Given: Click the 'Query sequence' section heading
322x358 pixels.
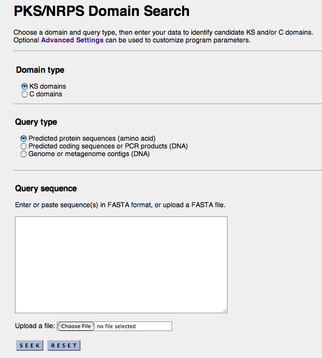Looking at the screenshot, I should (x=46, y=188).
